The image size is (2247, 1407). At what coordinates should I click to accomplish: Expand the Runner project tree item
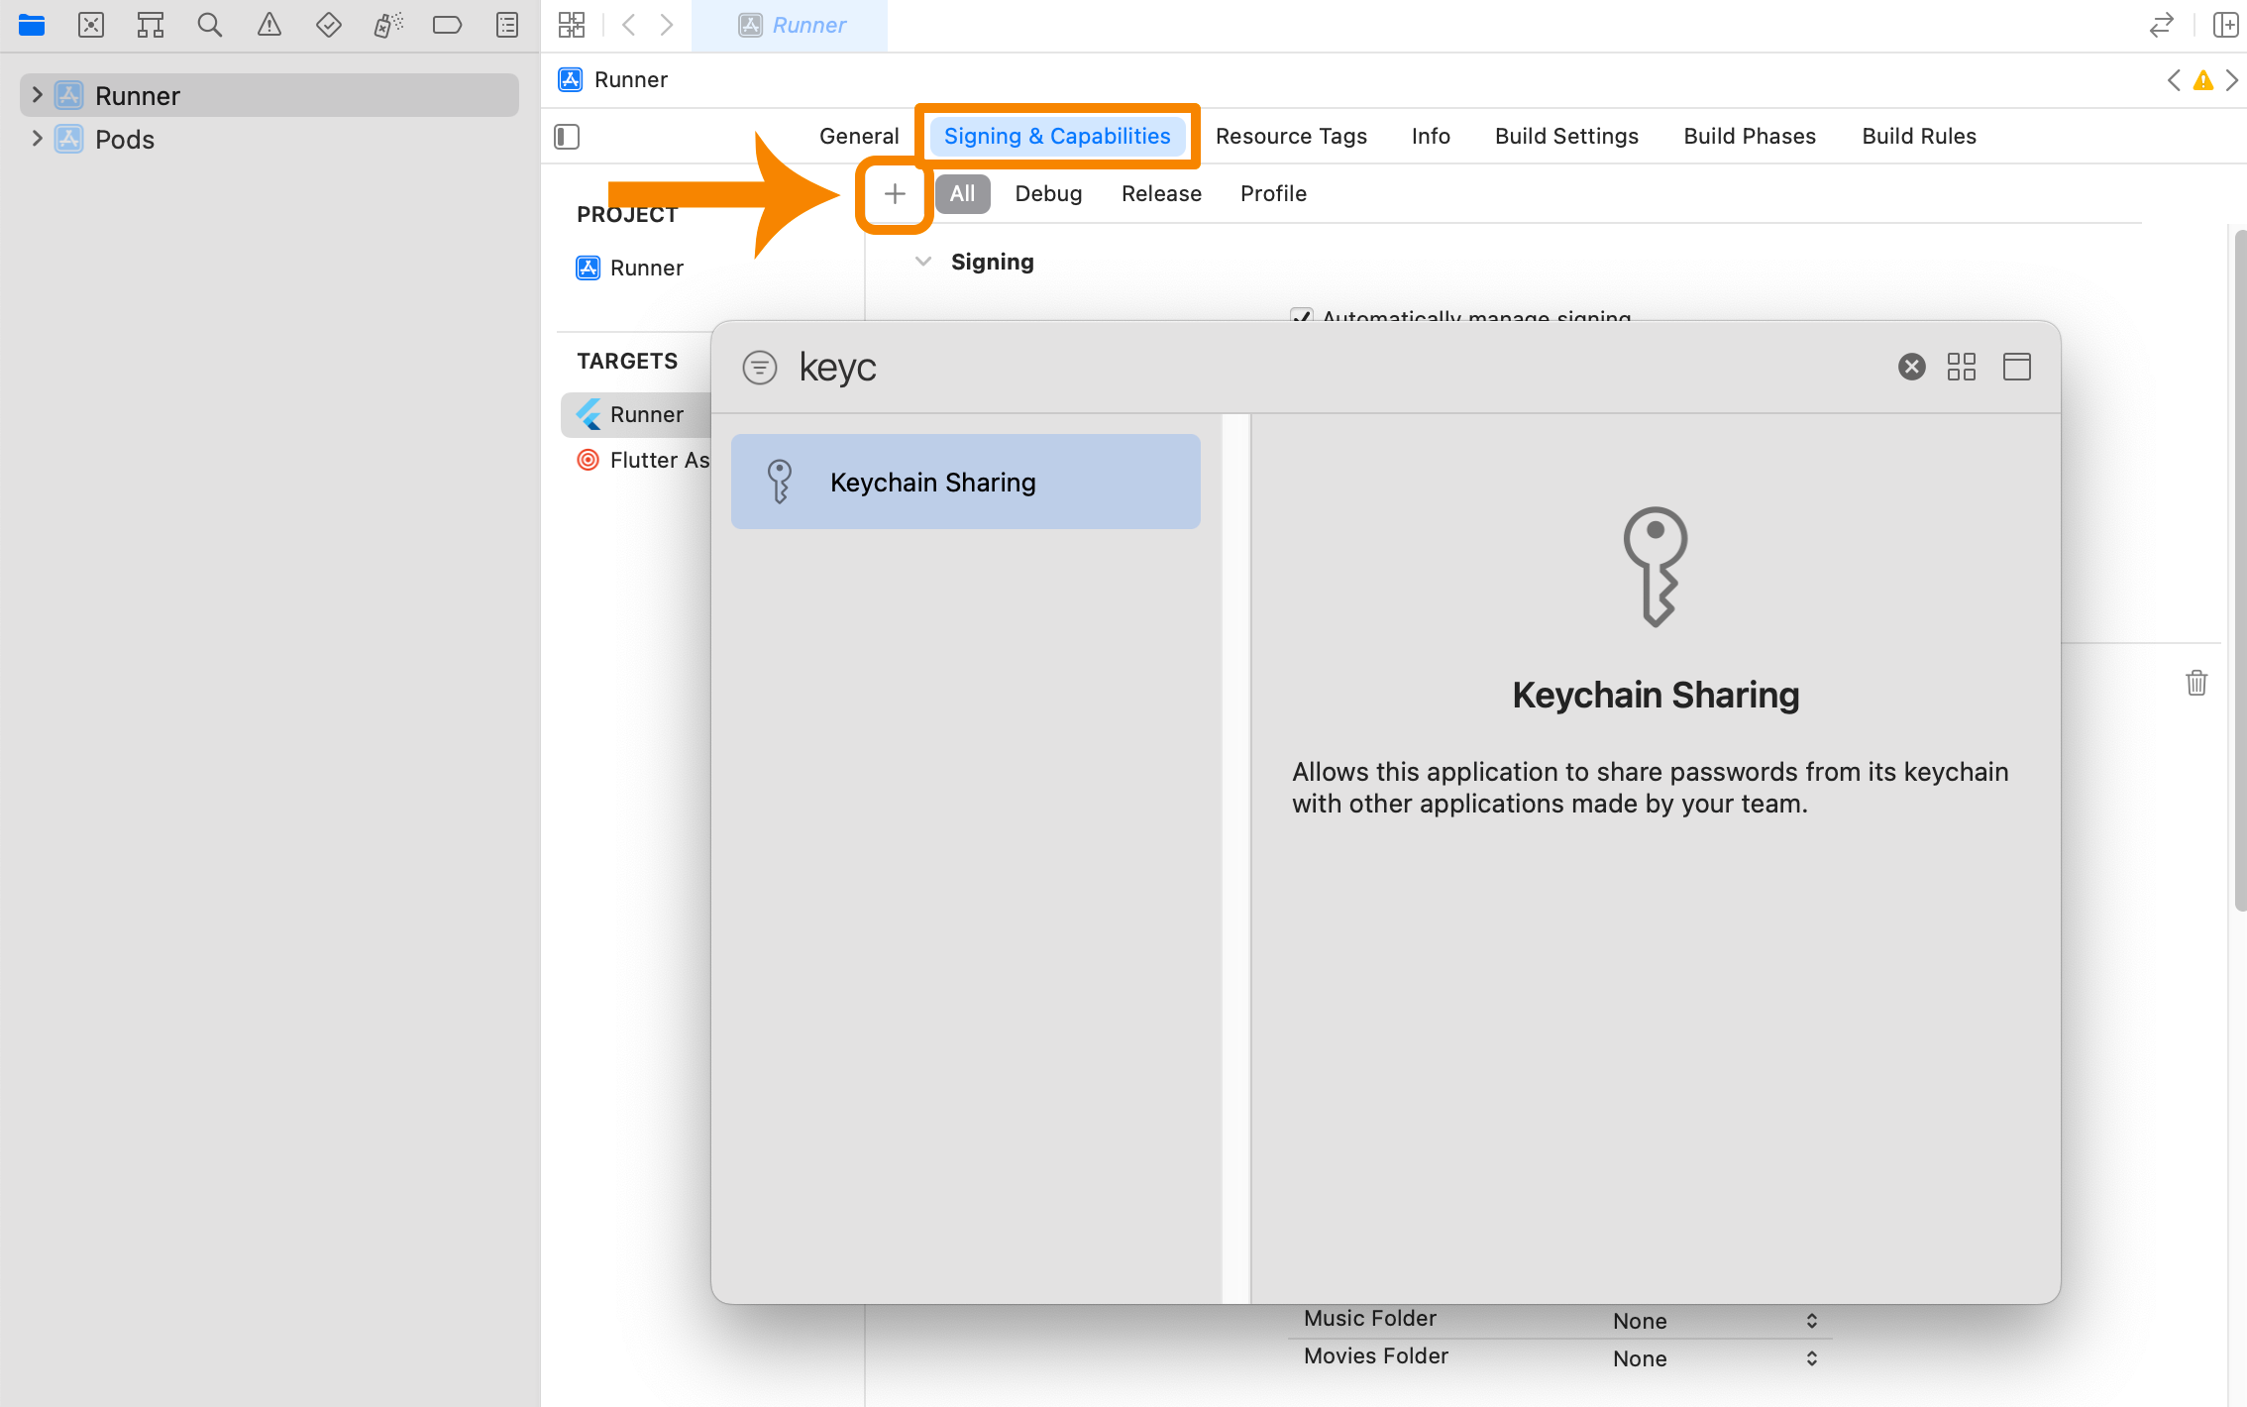[x=37, y=95]
